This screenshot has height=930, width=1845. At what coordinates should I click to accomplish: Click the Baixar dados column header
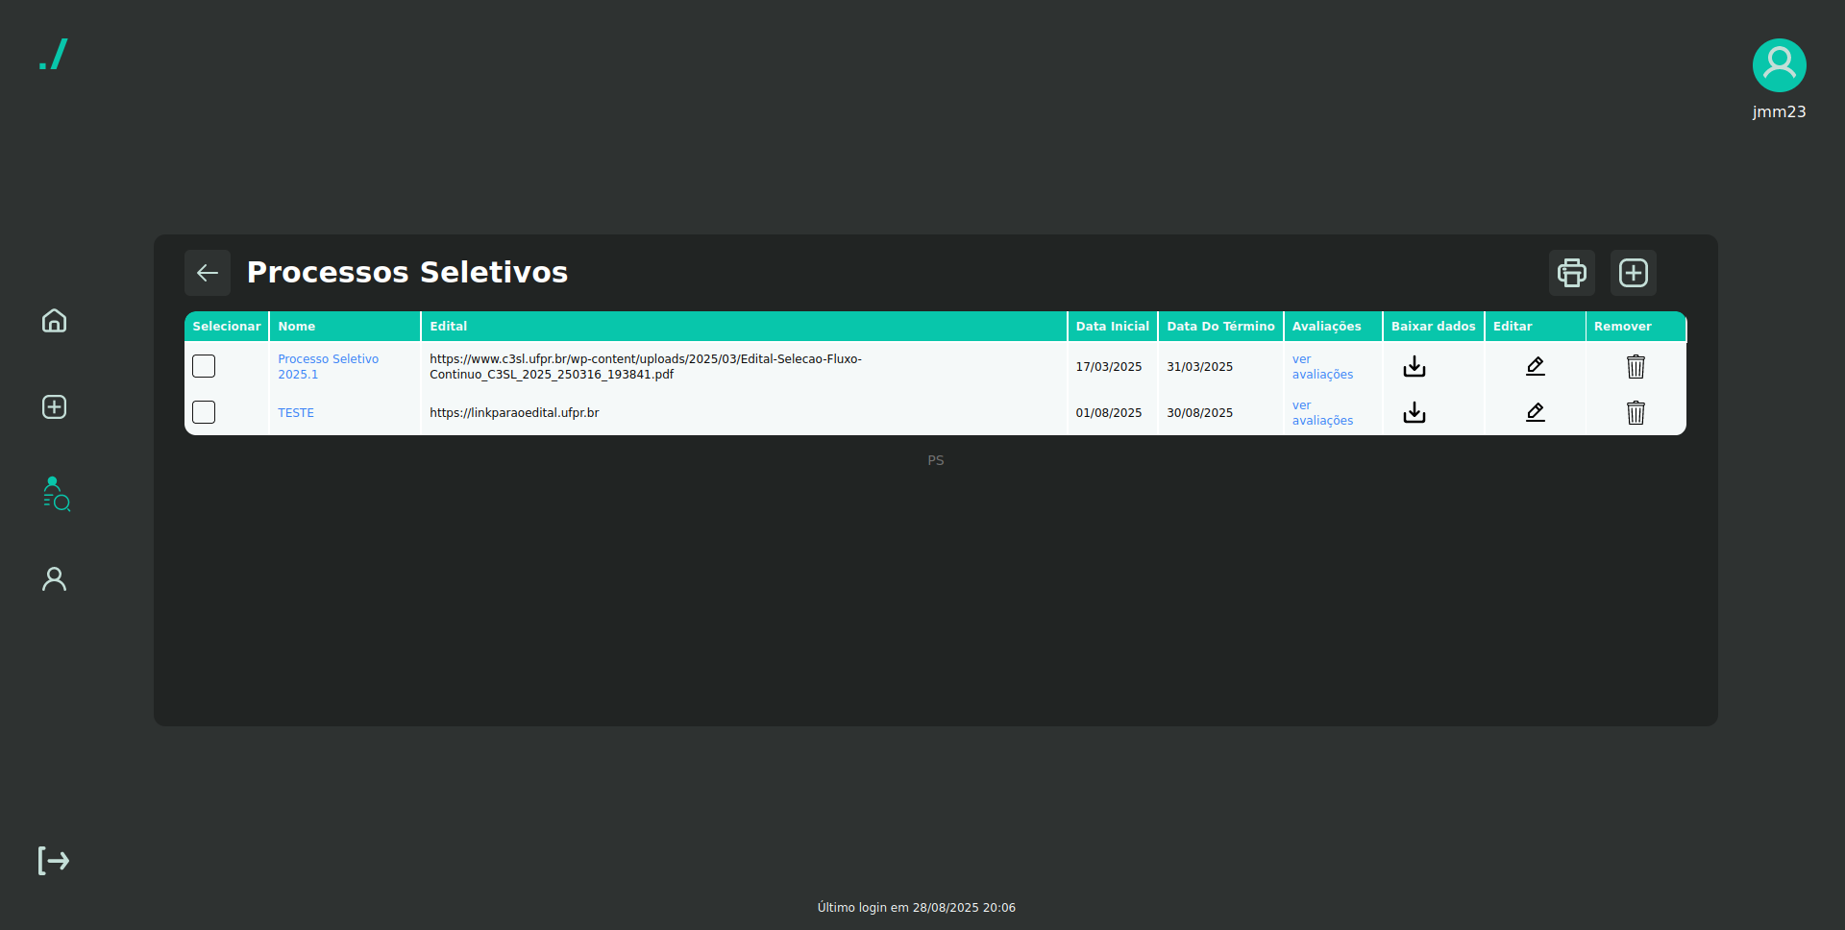point(1434,327)
